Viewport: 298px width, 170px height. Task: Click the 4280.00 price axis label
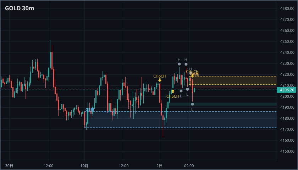click(287, 8)
